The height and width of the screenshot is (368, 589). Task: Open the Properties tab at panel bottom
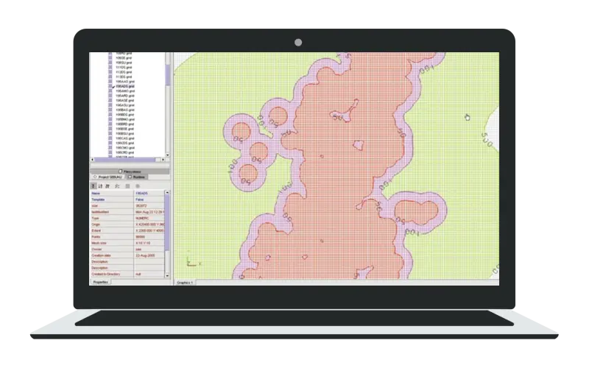point(100,282)
